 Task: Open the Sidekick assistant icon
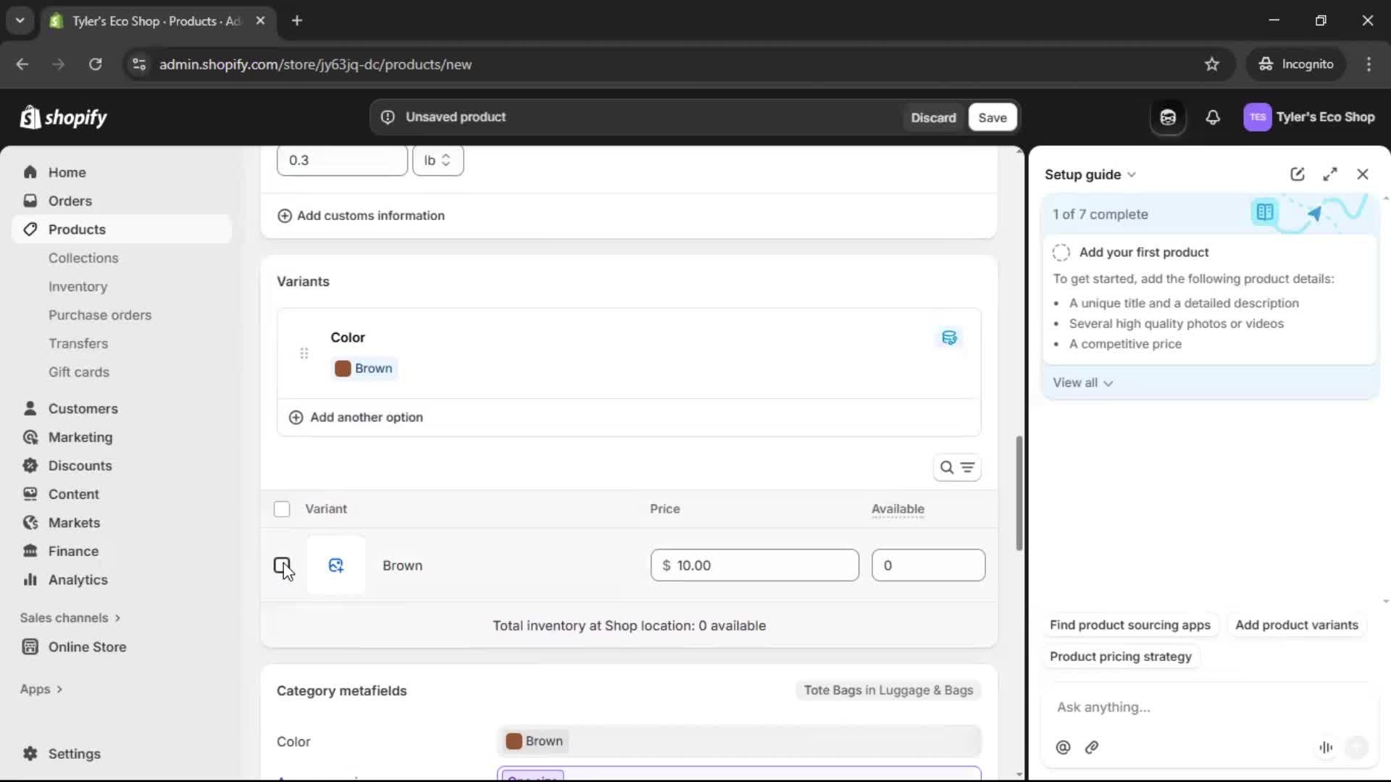pos(1168,117)
